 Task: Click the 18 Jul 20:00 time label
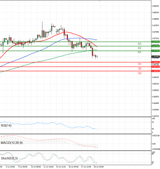pyautogui.click(x=99, y=167)
